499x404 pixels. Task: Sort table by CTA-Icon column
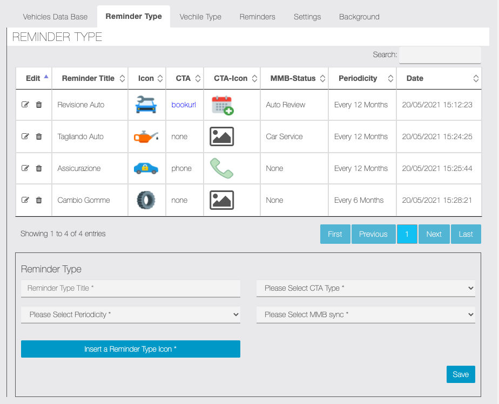[232, 78]
